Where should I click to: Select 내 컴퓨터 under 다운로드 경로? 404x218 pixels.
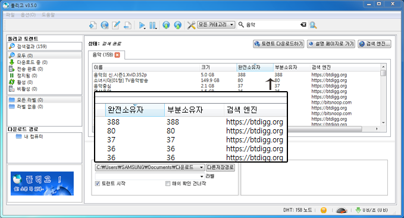[29, 136]
